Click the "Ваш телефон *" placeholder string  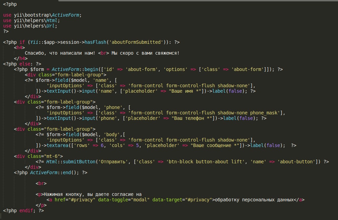[x=192, y=118]
